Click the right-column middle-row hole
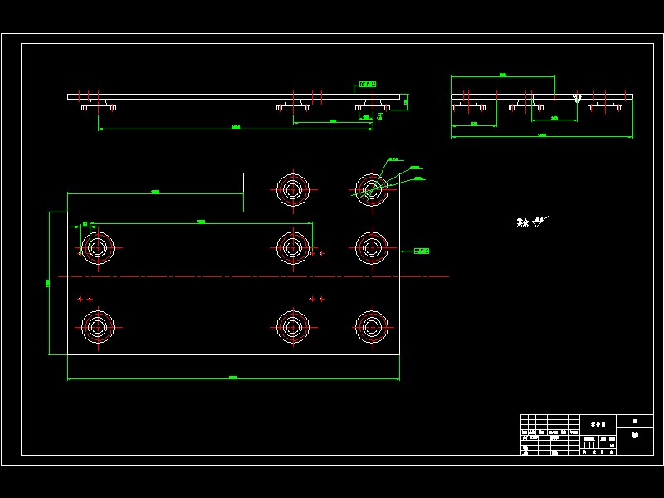The image size is (664, 498). [x=372, y=248]
